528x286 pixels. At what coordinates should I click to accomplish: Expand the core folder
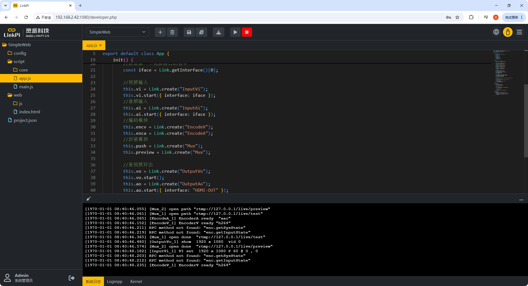(x=23, y=70)
